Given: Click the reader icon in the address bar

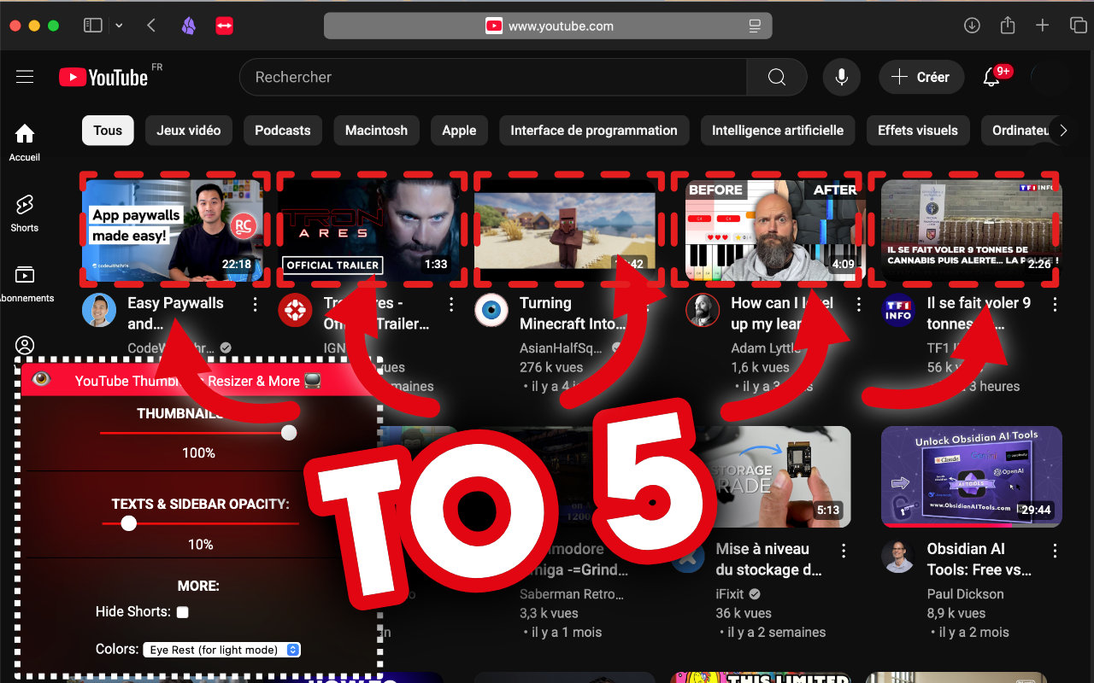Looking at the screenshot, I should 755,26.
